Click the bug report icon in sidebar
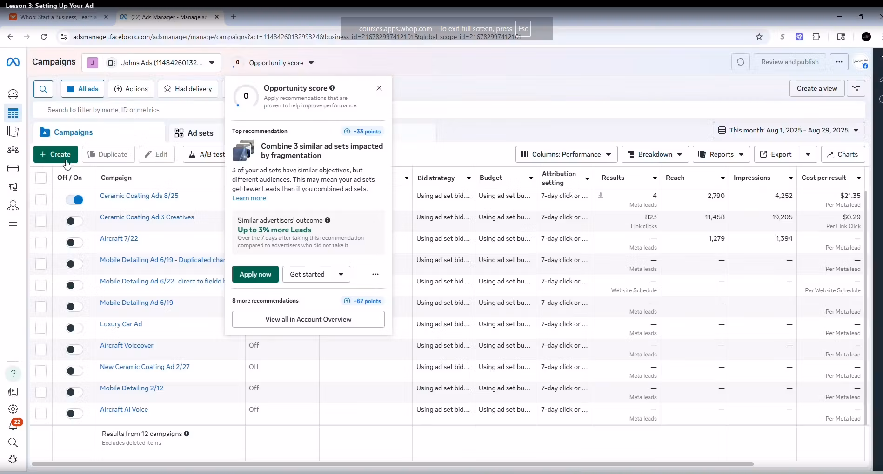Viewport: 883px width, 474px height. [13, 459]
